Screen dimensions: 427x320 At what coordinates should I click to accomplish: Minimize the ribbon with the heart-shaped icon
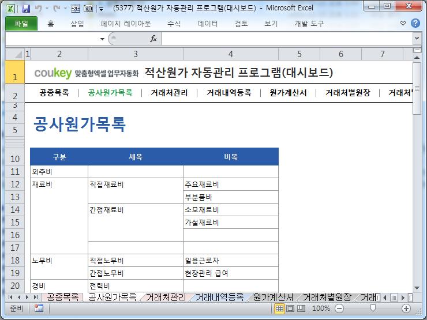pyautogui.click(x=403, y=24)
